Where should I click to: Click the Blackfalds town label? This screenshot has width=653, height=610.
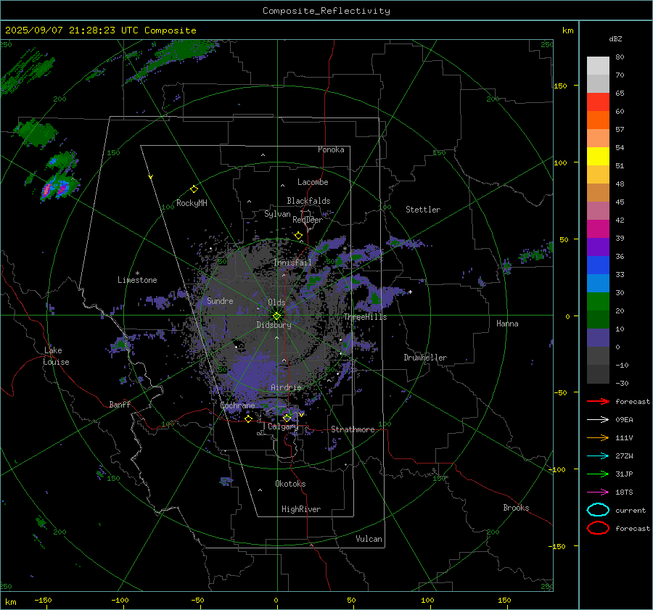(x=308, y=201)
